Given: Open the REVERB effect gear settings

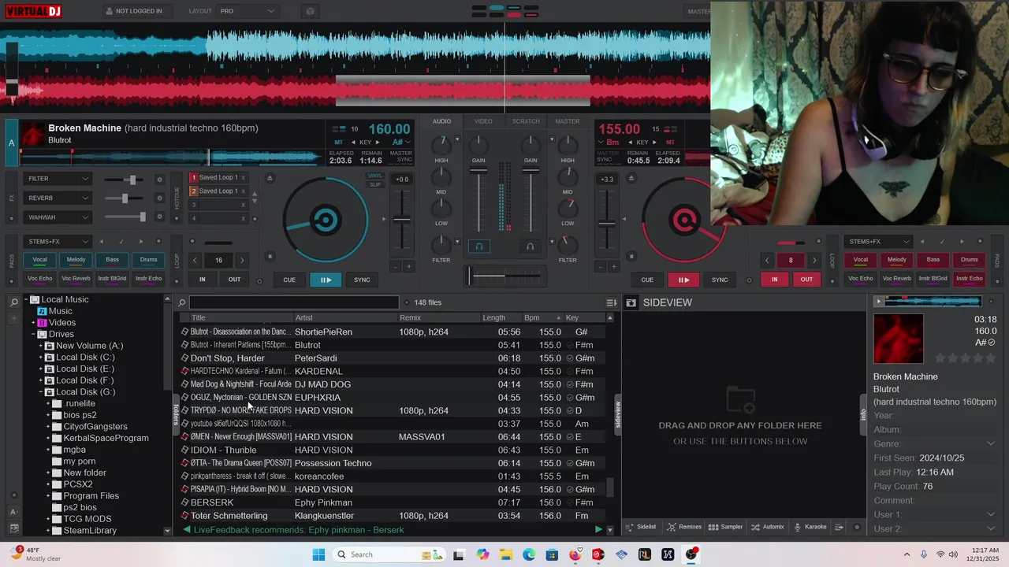Looking at the screenshot, I should (x=160, y=198).
